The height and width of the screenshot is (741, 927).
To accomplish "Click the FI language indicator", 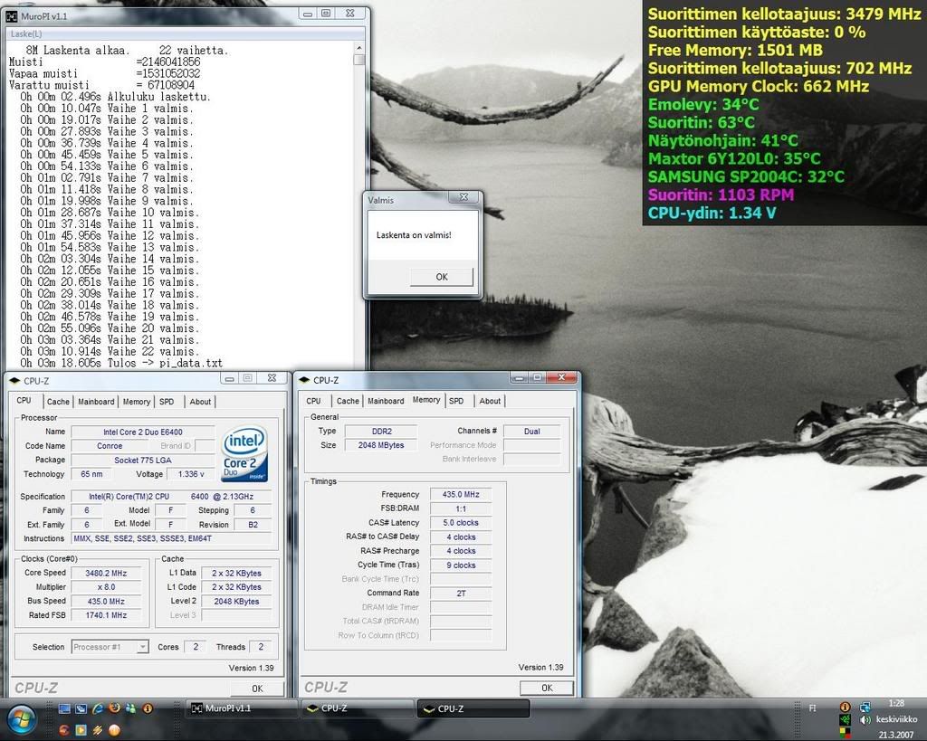I will [x=812, y=708].
